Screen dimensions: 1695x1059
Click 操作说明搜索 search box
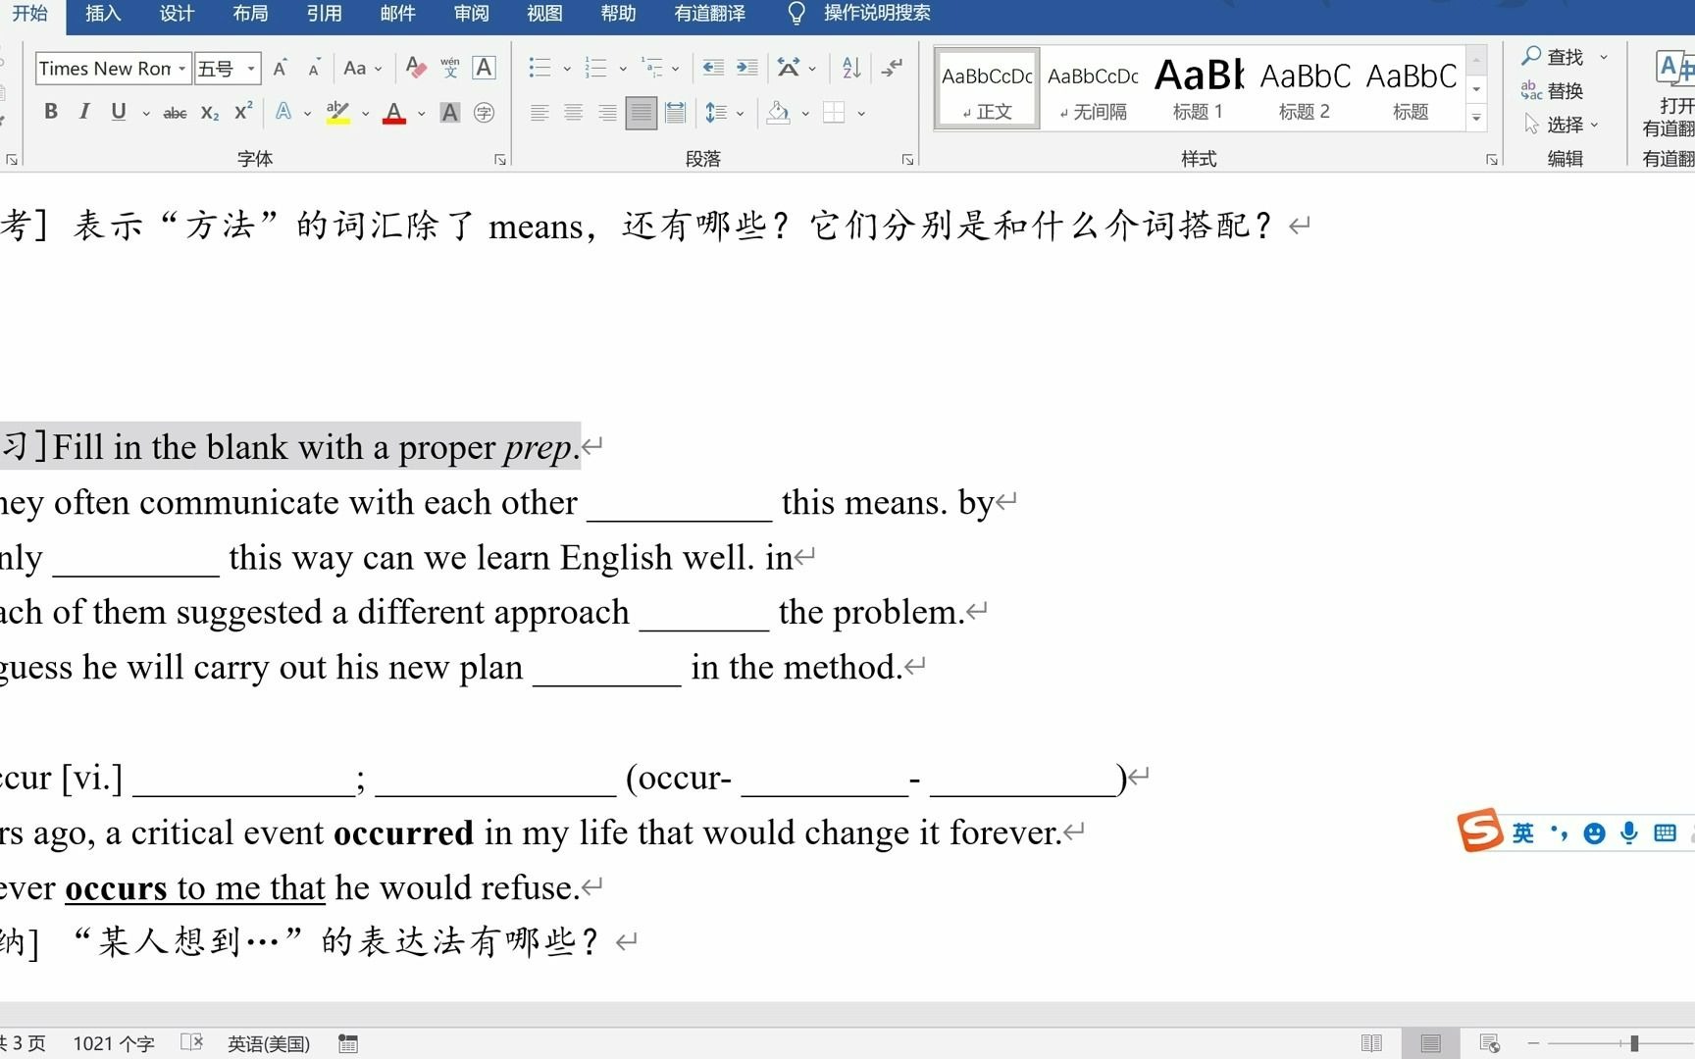pyautogui.click(x=876, y=14)
